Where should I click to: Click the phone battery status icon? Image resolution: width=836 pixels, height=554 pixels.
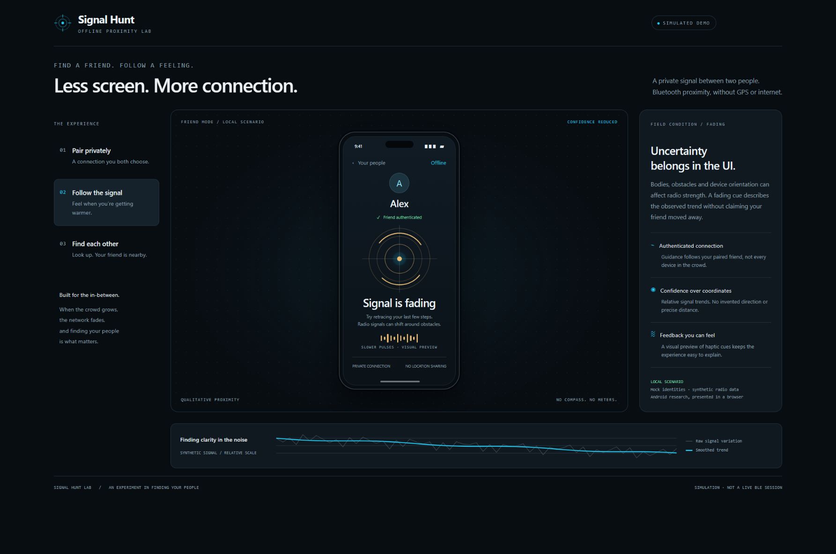(x=442, y=147)
